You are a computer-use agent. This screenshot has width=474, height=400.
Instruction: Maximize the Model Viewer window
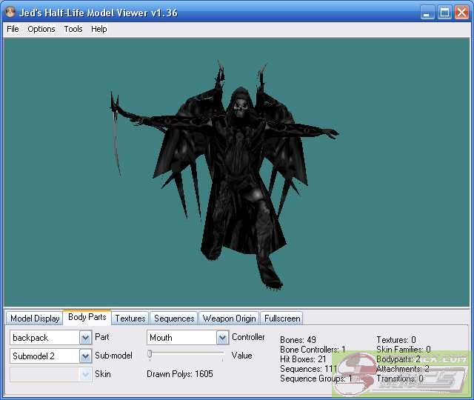(444, 13)
